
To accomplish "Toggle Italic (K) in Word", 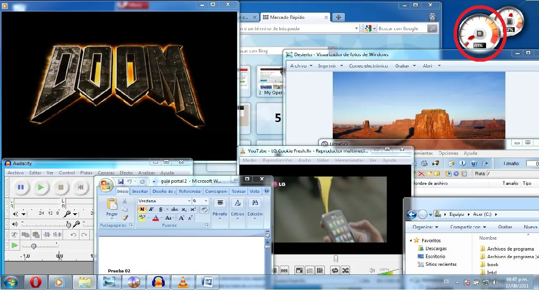I will click(x=151, y=209).
